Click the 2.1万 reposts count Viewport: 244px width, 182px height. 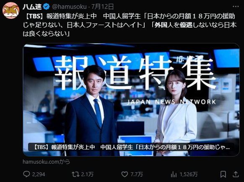coord(87,174)
